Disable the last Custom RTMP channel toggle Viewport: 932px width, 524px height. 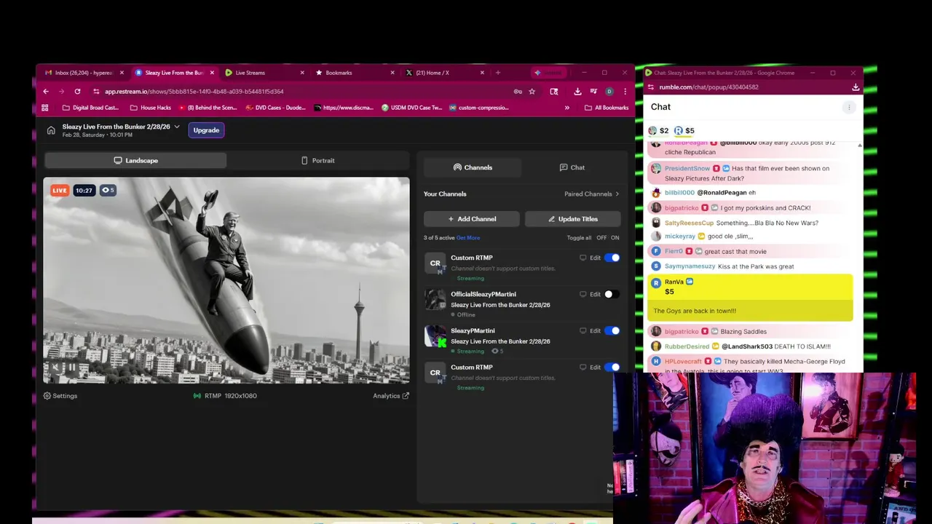tap(612, 368)
